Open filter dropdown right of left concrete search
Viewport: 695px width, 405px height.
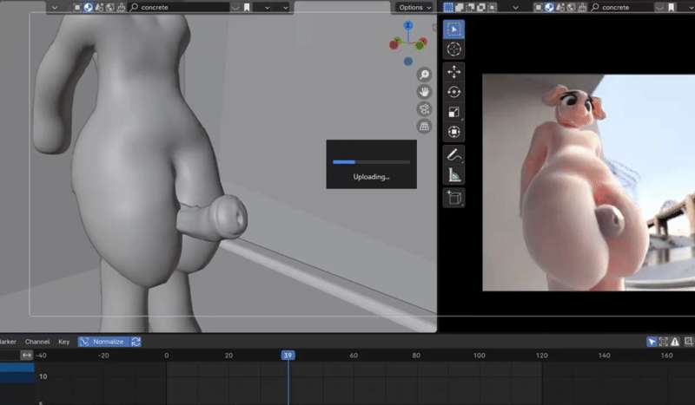235,7
